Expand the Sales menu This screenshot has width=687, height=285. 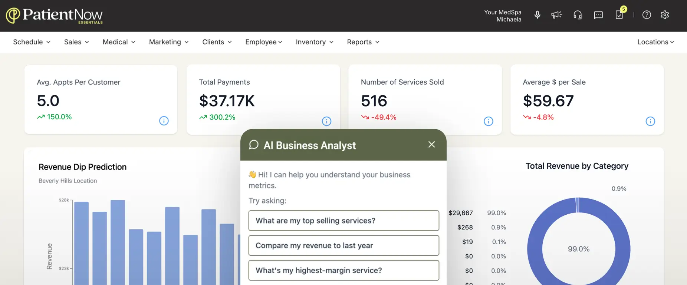tap(76, 42)
